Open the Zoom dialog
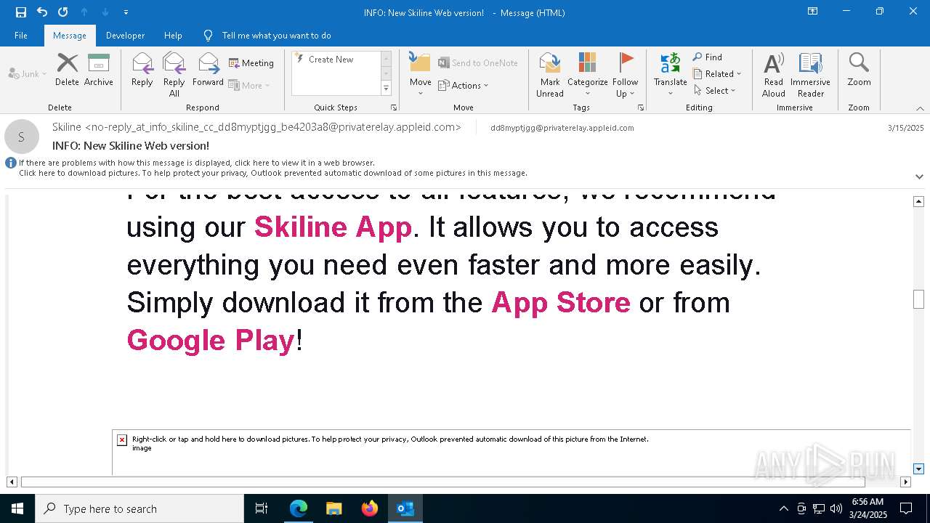The height and width of the screenshot is (523, 930). click(859, 70)
